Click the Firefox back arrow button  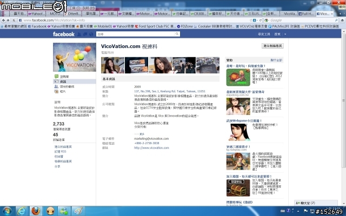click(3, 20)
